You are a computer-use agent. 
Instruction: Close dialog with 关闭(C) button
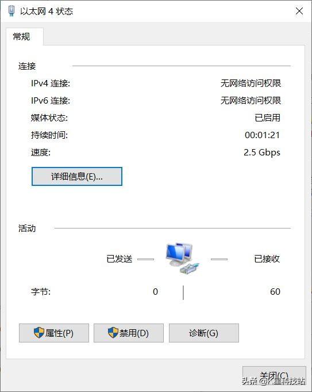click(x=274, y=376)
